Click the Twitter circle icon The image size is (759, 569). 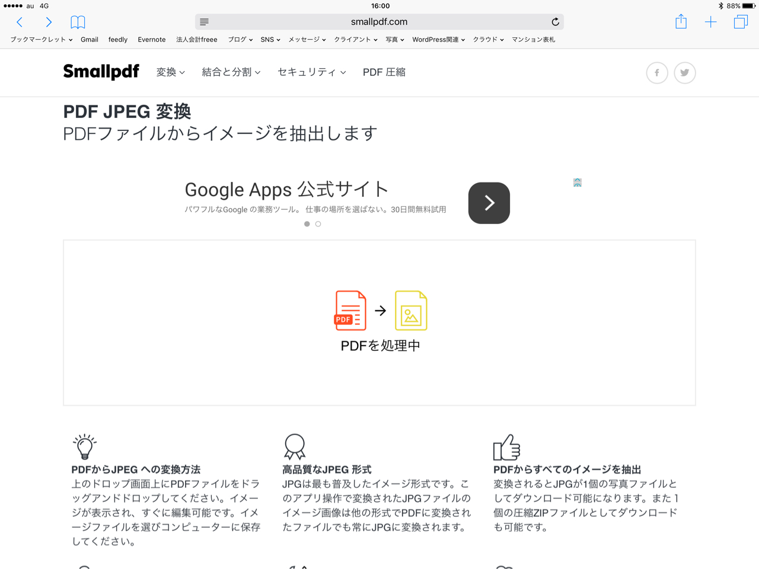[x=685, y=73]
